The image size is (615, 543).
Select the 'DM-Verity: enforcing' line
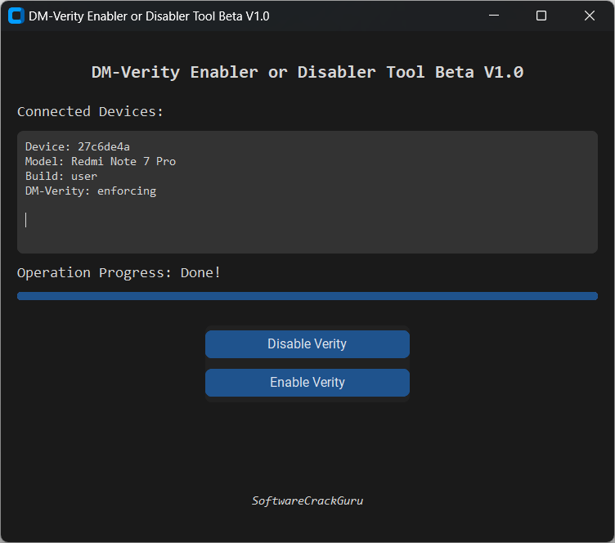tap(91, 191)
